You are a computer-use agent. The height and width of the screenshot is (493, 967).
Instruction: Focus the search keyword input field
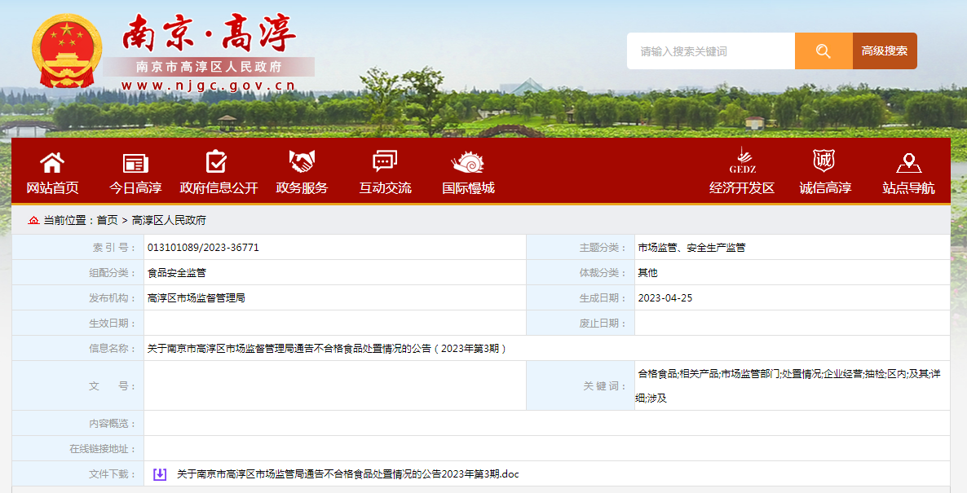coord(710,51)
